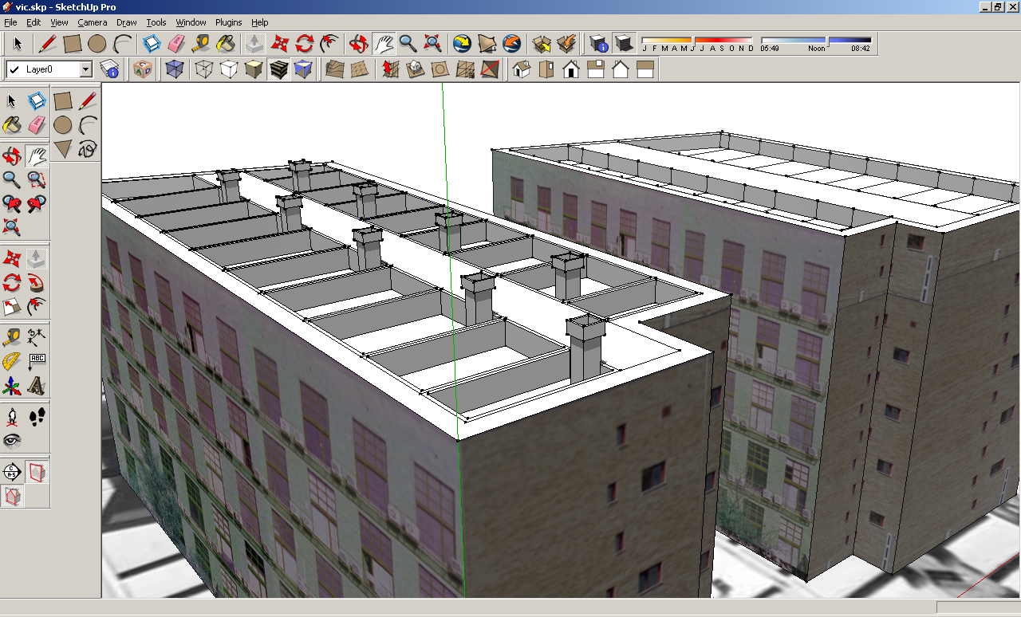Image resolution: width=1021 pixels, height=617 pixels.
Task: Open the Camera menu
Action: pyautogui.click(x=92, y=22)
